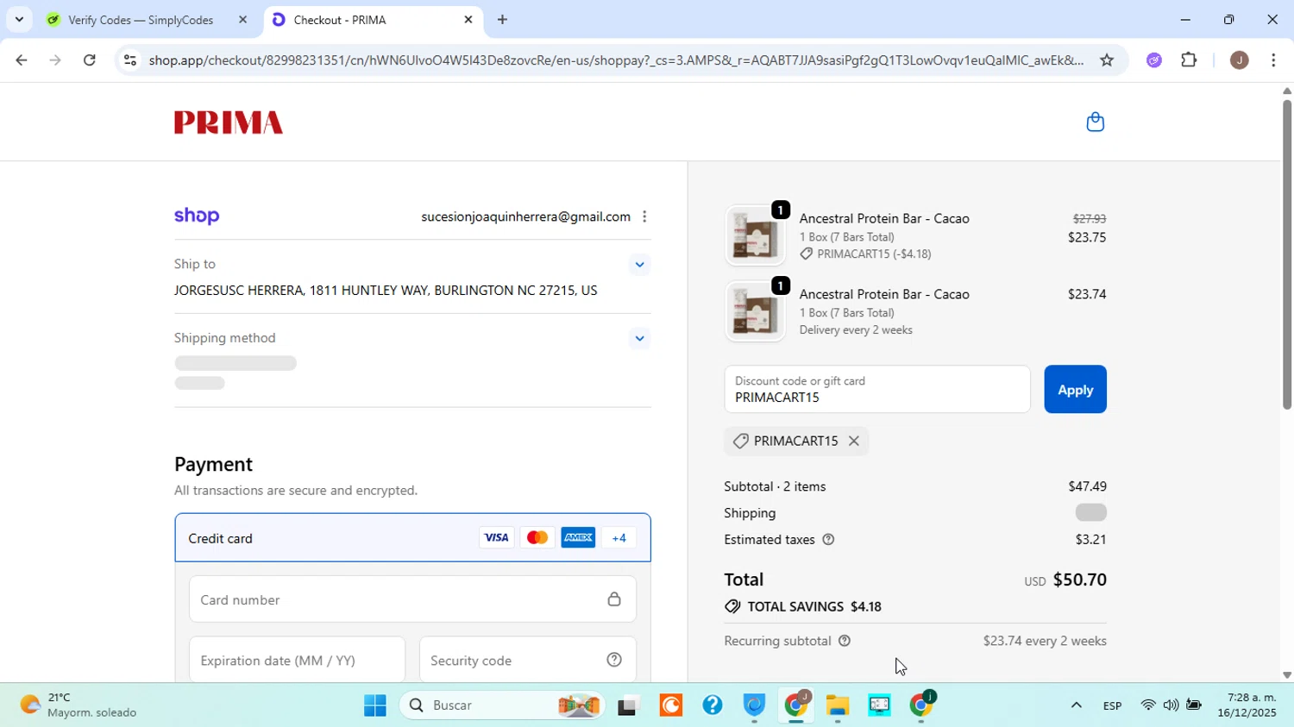Open the blue shield app in taskbar

pyautogui.click(x=755, y=706)
